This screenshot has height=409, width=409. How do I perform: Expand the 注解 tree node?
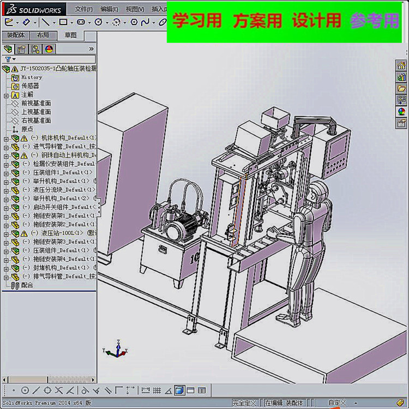[6, 96]
